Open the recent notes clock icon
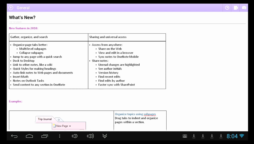 coord(227,8)
